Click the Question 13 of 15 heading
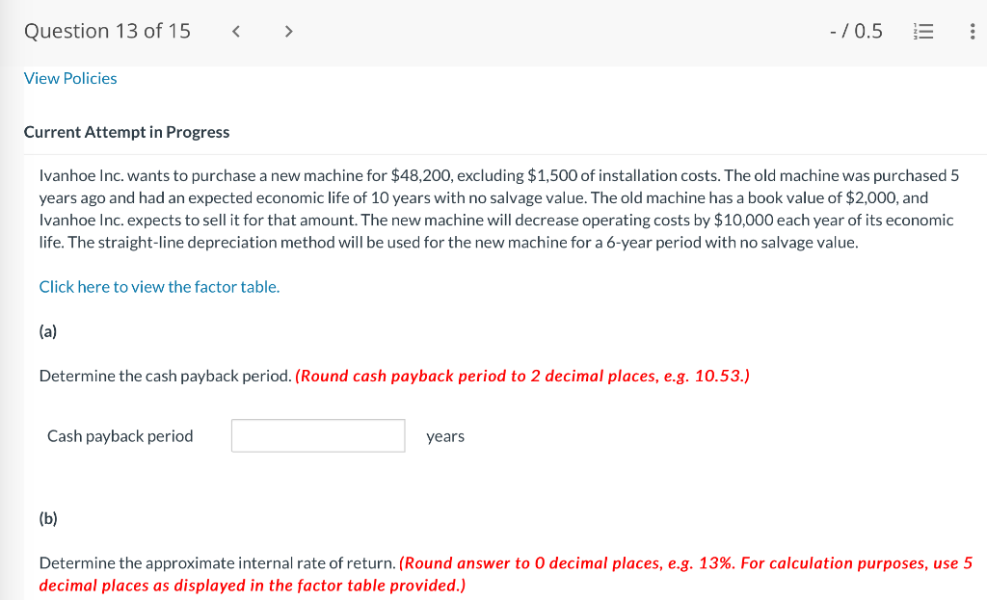The height and width of the screenshot is (600, 987). (106, 30)
